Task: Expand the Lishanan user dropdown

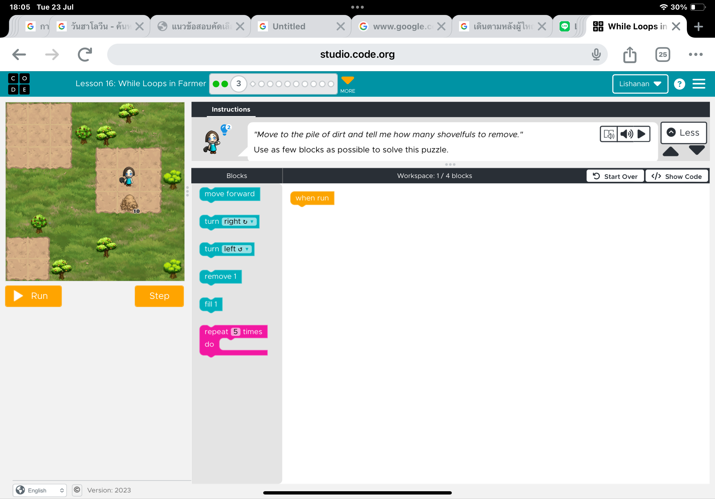Action: click(640, 84)
